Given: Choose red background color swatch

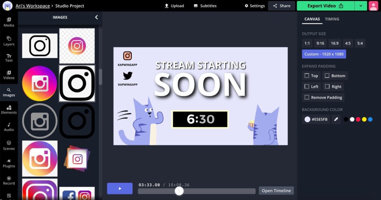Looking at the screenshot, I should click(358, 119).
